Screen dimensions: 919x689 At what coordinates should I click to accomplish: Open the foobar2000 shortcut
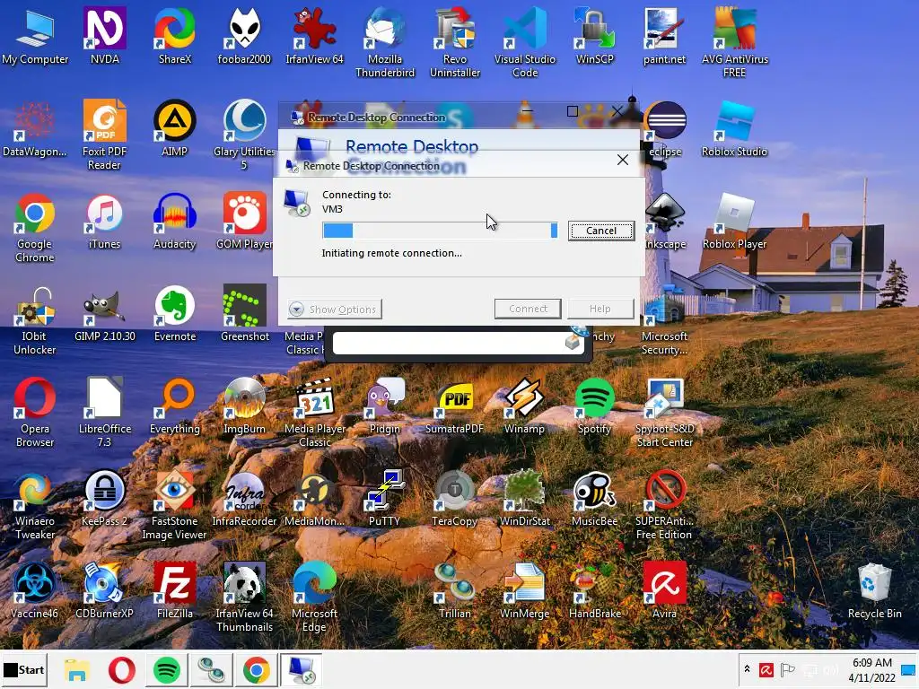pos(244,35)
